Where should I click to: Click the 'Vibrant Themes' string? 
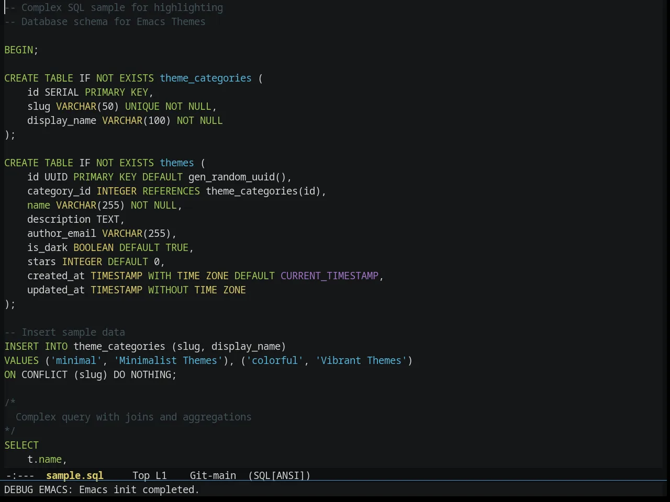(361, 360)
